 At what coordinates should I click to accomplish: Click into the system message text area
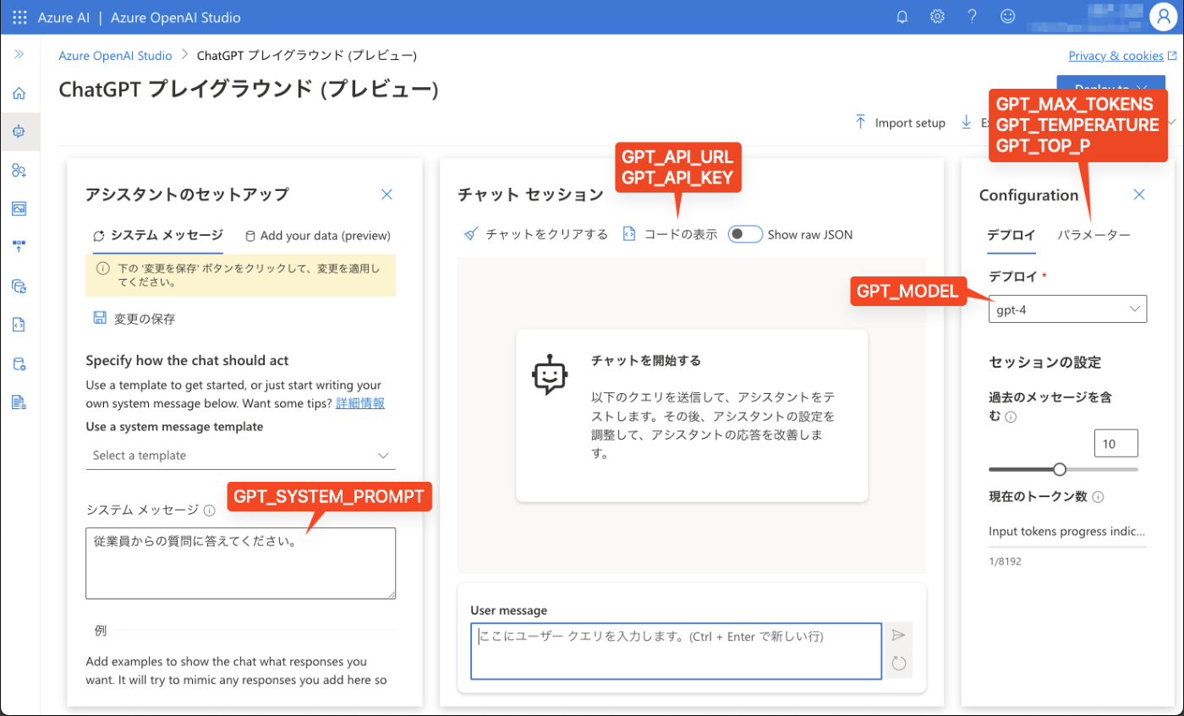point(241,563)
